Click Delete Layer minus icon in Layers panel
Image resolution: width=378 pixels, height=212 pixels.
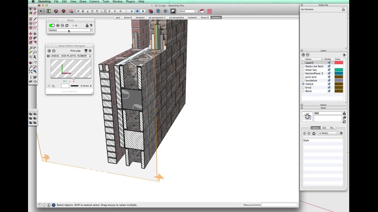click(307, 55)
